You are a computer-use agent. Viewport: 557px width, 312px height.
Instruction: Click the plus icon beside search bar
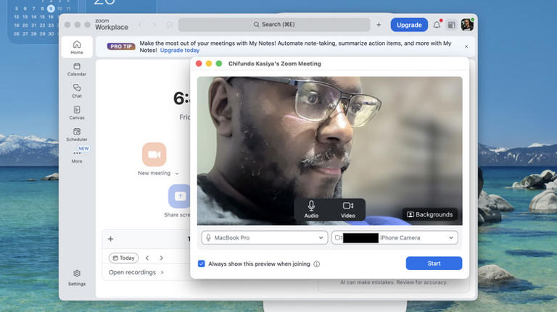click(x=379, y=25)
